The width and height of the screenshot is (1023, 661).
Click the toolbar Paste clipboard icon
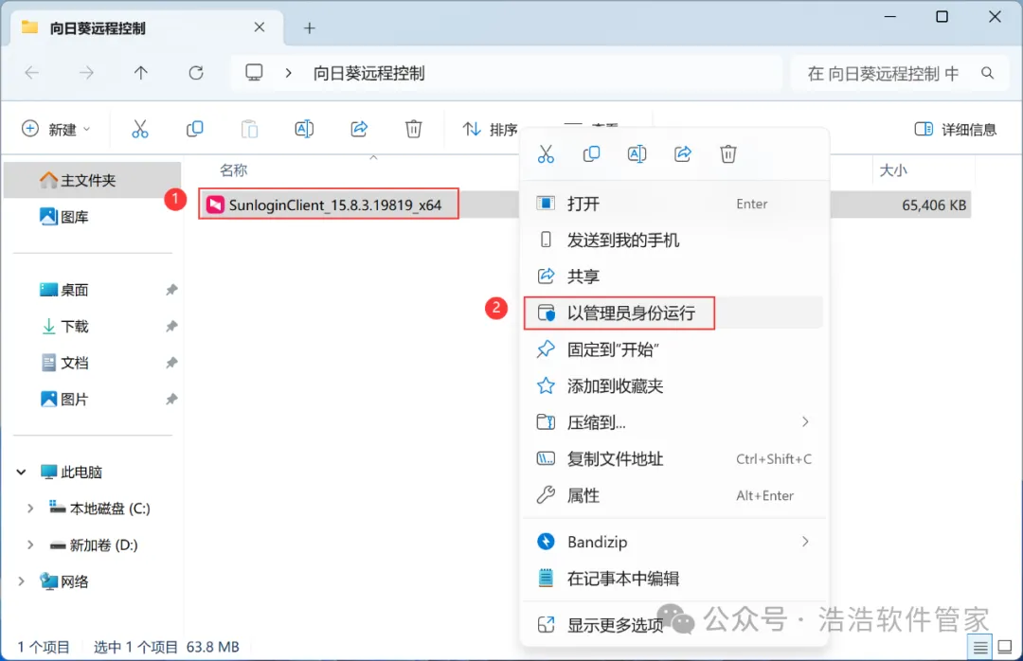coord(249,129)
